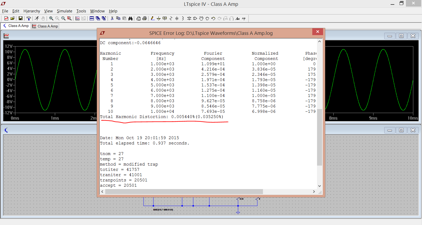The image size is (422, 225).
Task: Open the File menu
Action: [x=5, y=11]
